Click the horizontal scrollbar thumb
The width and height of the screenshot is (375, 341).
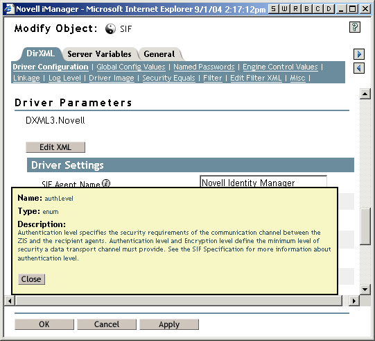(x=179, y=301)
